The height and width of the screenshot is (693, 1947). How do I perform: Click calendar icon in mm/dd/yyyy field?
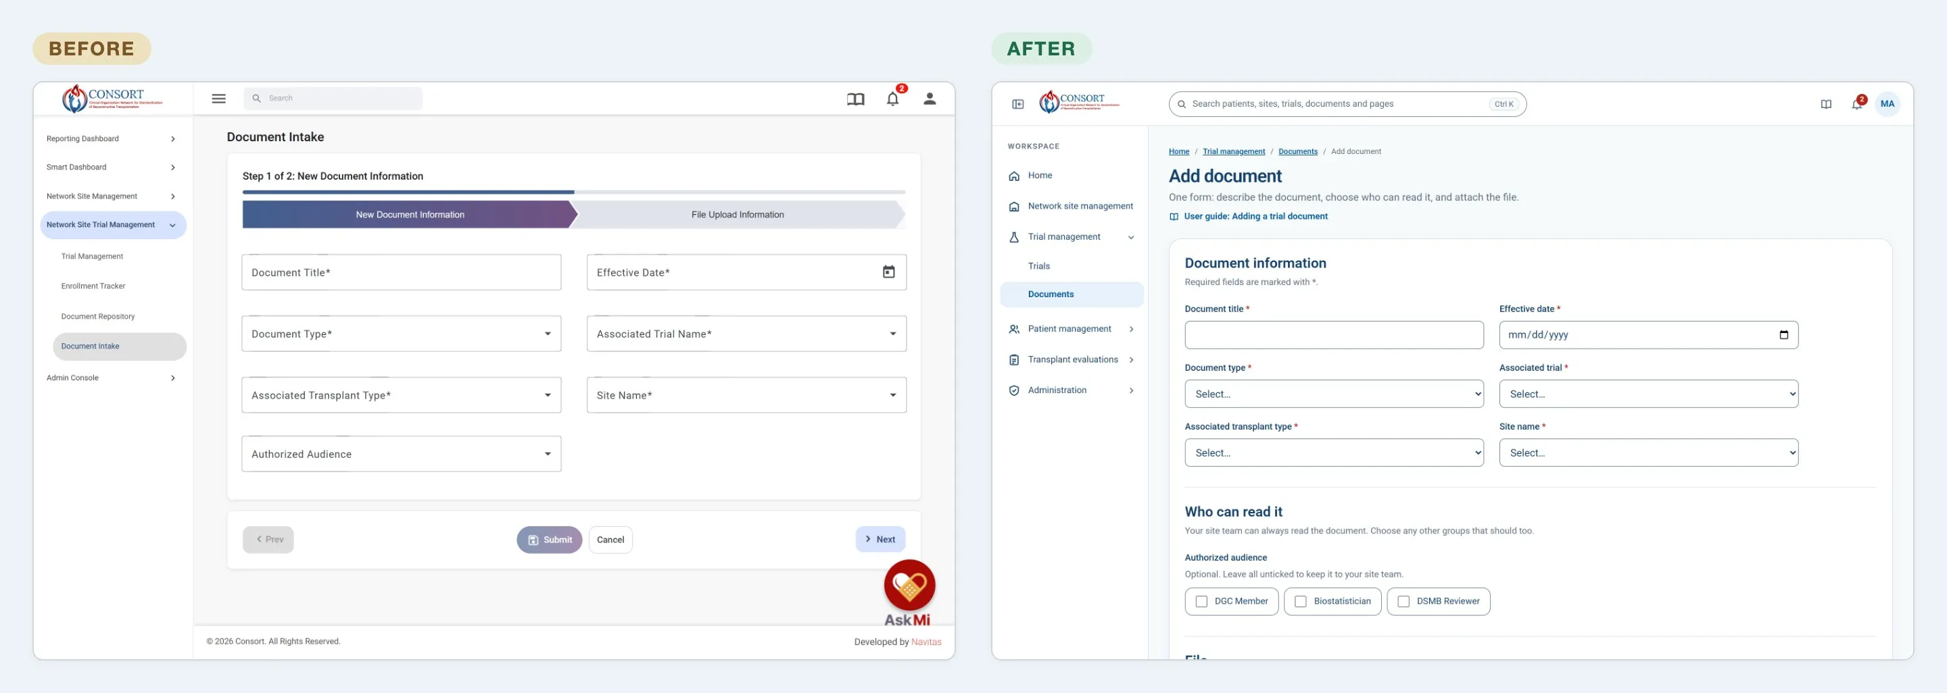point(1784,334)
